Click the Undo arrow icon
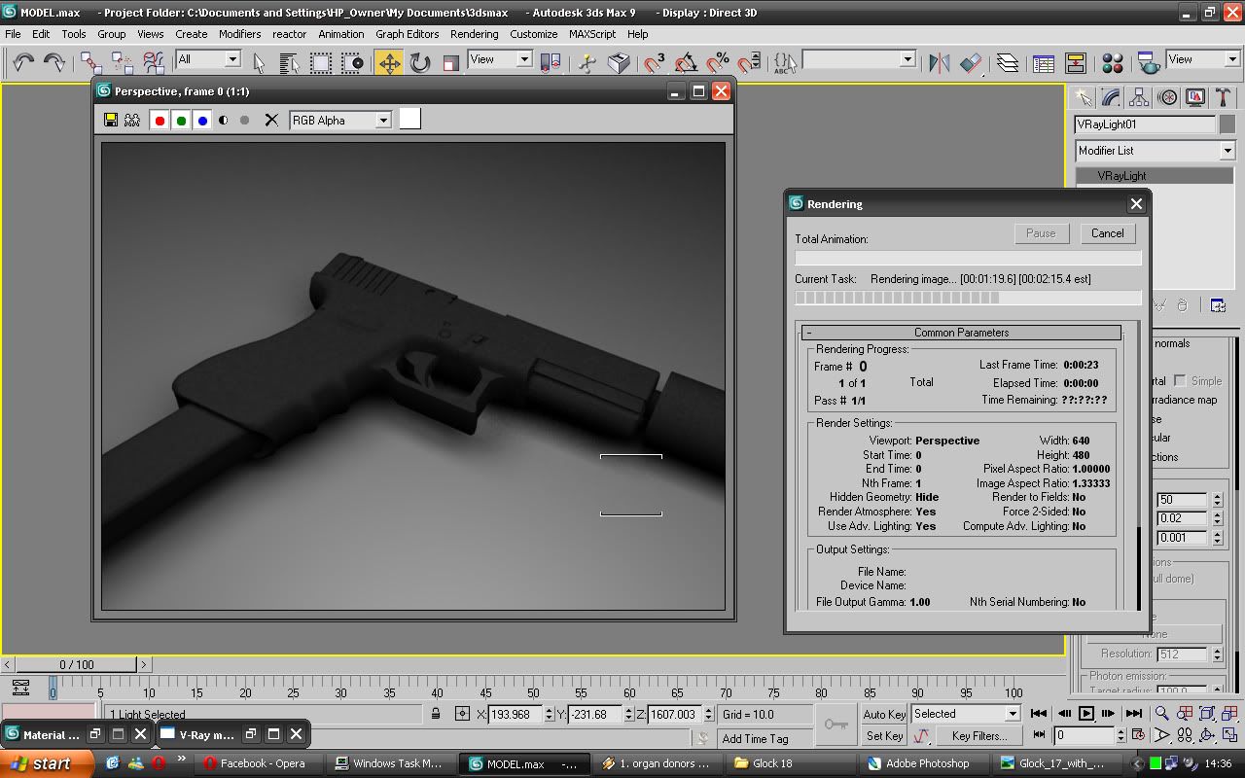 coord(23,62)
